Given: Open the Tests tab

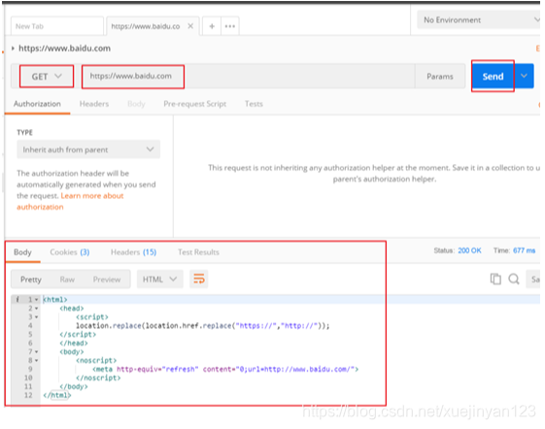Looking at the screenshot, I should [x=254, y=104].
